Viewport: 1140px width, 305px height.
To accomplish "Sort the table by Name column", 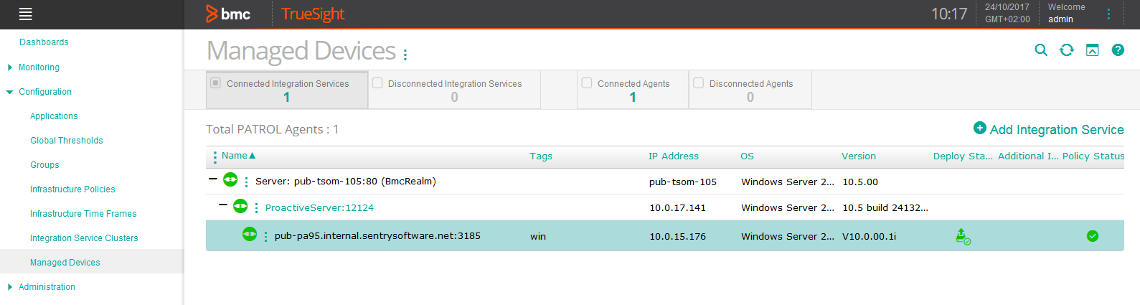I will pyautogui.click(x=235, y=156).
